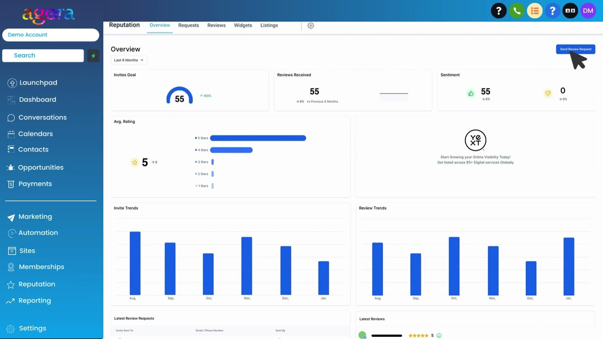Open Sites in sidebar
The height and width of the screenshot is (339, 603).
(21, 251)
